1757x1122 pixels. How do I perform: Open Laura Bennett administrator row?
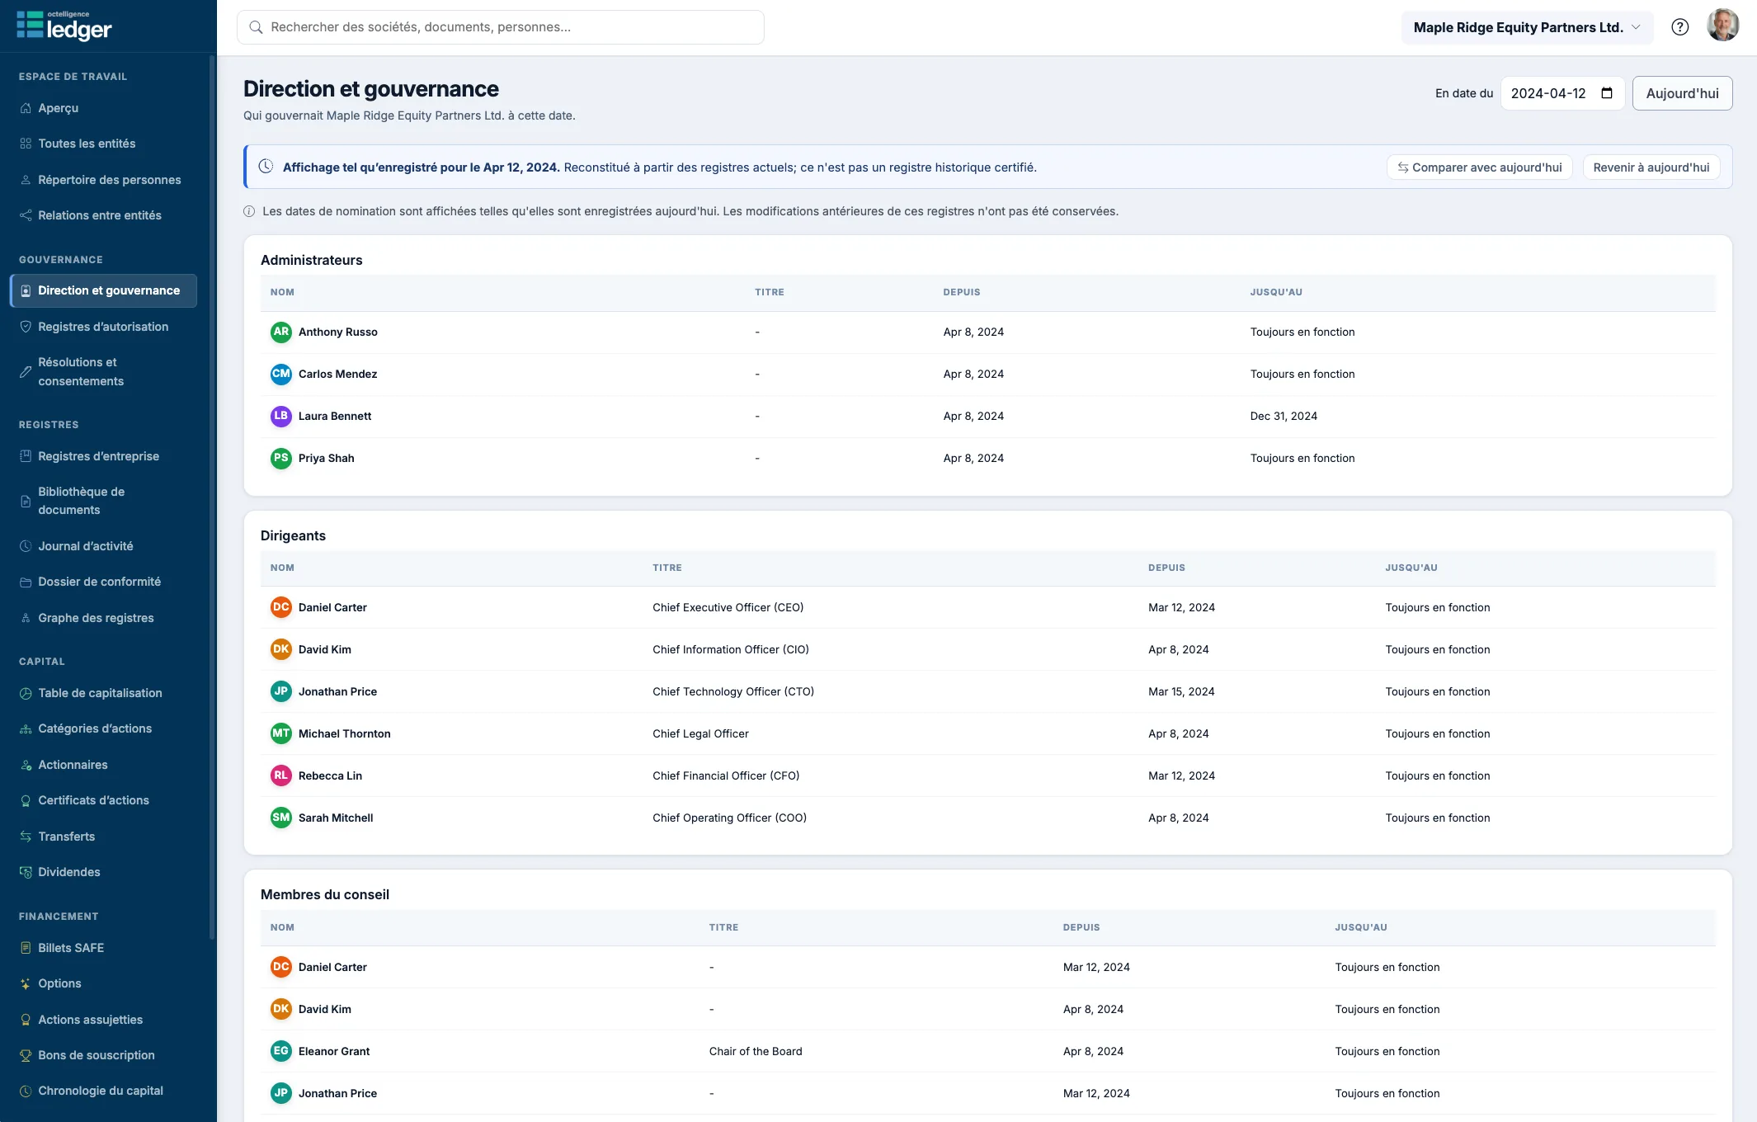click(x=987, y=417)
